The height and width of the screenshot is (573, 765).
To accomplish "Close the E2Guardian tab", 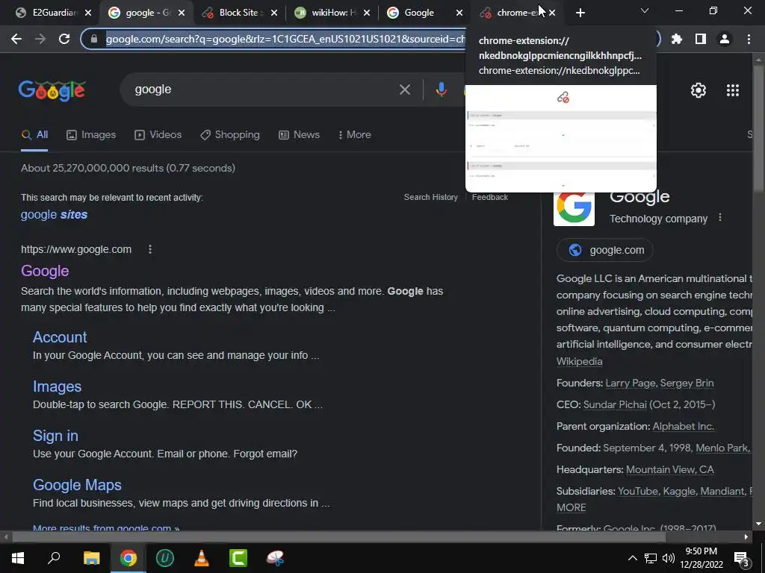I will point(88,13).
